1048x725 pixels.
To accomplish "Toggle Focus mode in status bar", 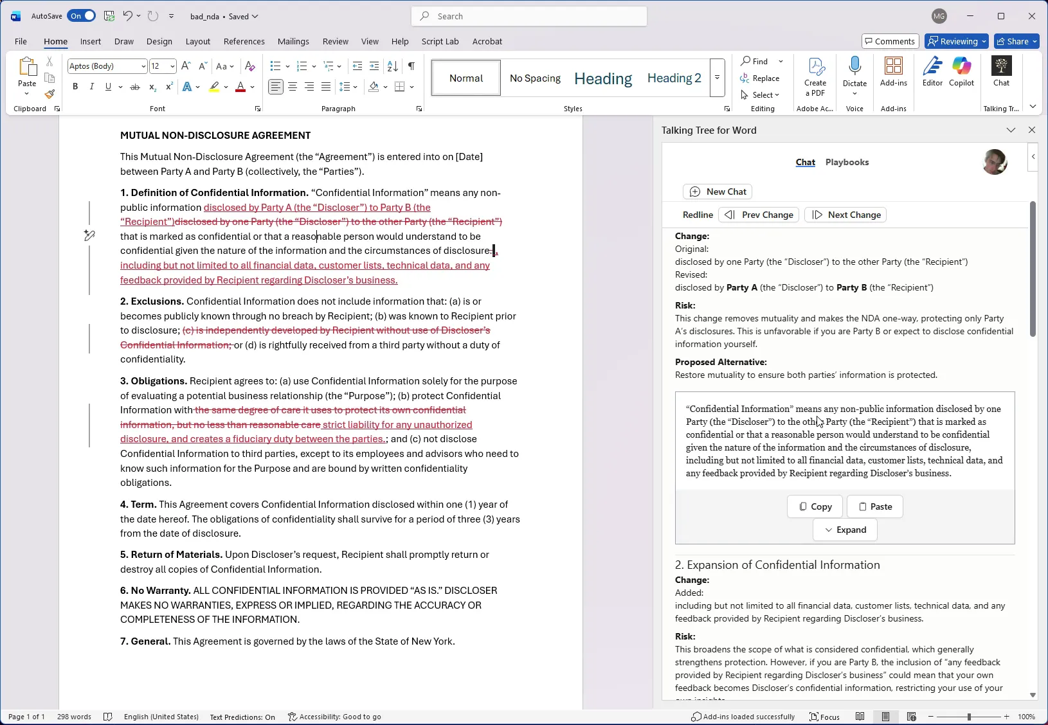I will (824, 717).
